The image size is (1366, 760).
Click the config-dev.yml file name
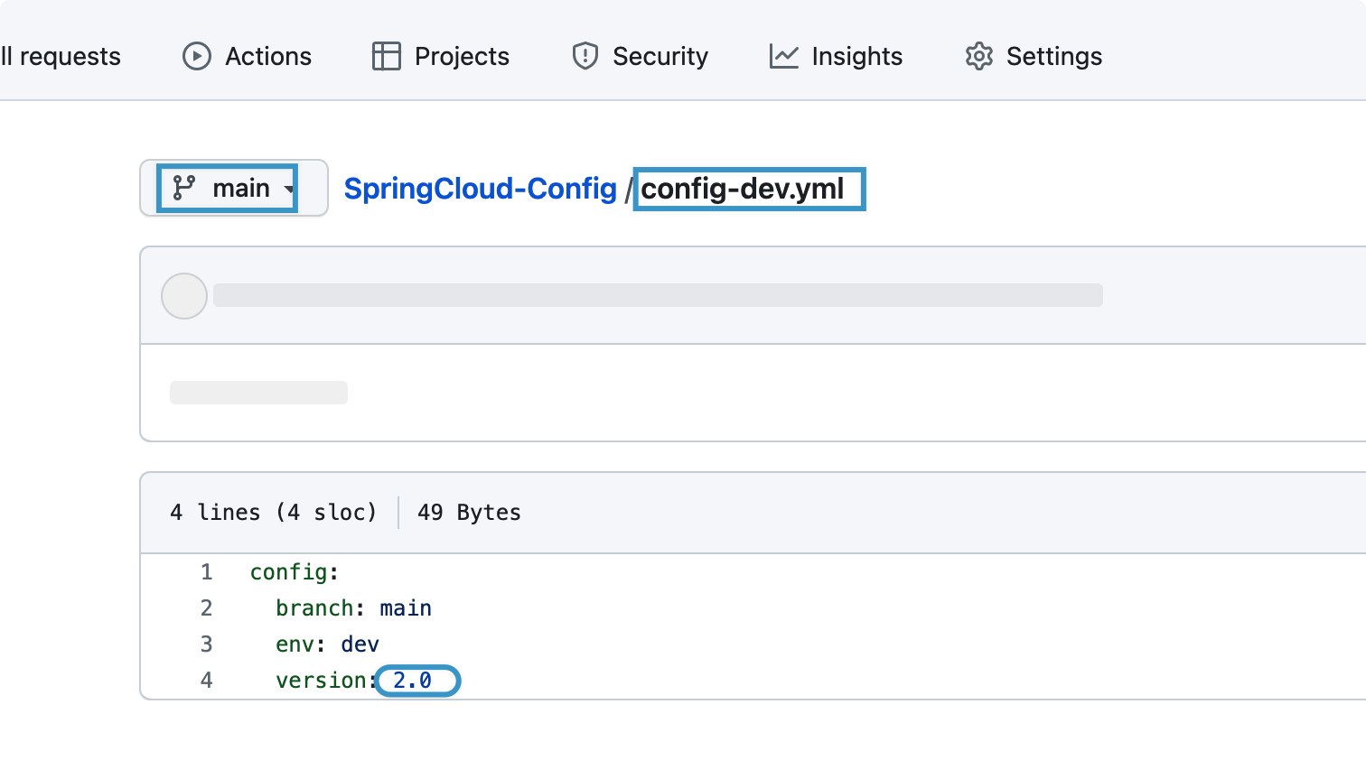(x=743, y=189)
